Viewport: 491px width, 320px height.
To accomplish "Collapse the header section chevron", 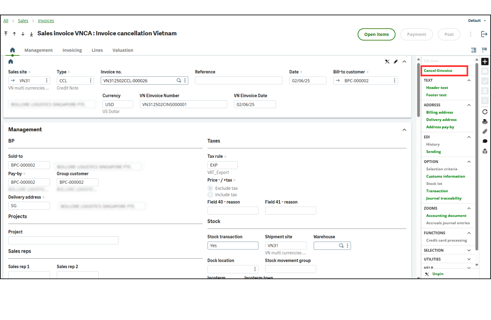I will (404, 61).
